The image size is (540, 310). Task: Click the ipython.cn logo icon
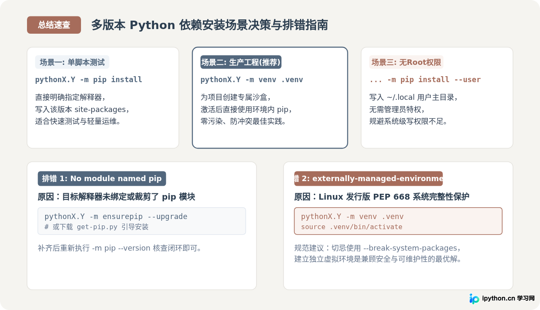coord(474,299)
